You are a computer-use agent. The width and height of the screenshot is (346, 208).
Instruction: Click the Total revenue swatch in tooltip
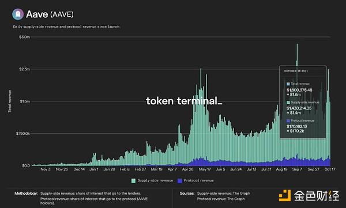tap(288, 84)
